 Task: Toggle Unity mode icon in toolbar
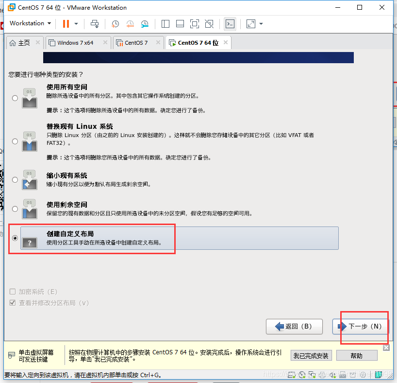[209, 24]
